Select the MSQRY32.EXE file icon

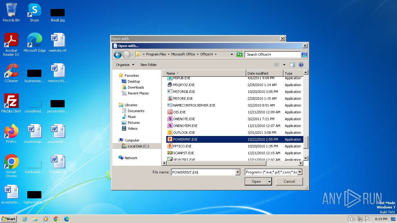[x=170, y=85]
